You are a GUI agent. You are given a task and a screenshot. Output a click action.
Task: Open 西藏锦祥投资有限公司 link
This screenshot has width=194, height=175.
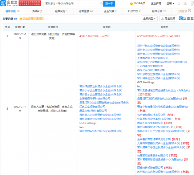(x=150, y=168)
